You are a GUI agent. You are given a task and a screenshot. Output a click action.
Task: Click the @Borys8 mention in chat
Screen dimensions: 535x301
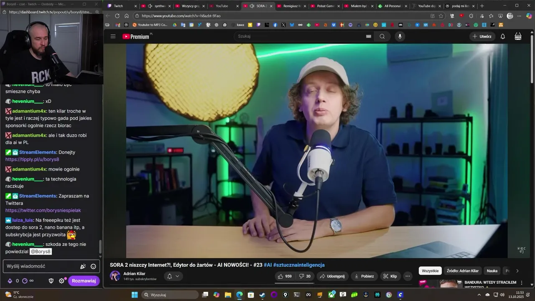pos(41,252)
